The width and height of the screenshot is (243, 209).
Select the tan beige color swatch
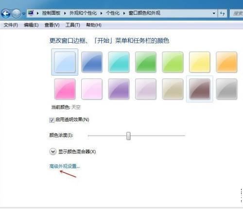pos(173,89)
